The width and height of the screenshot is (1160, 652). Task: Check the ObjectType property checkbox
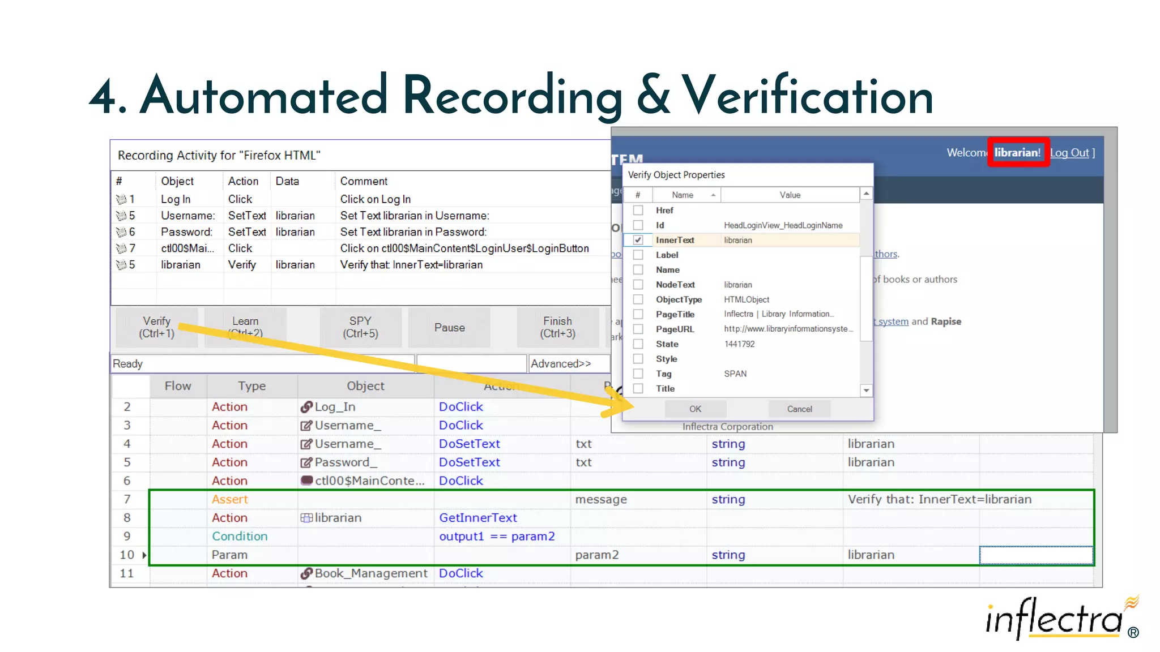pos(638,299)
